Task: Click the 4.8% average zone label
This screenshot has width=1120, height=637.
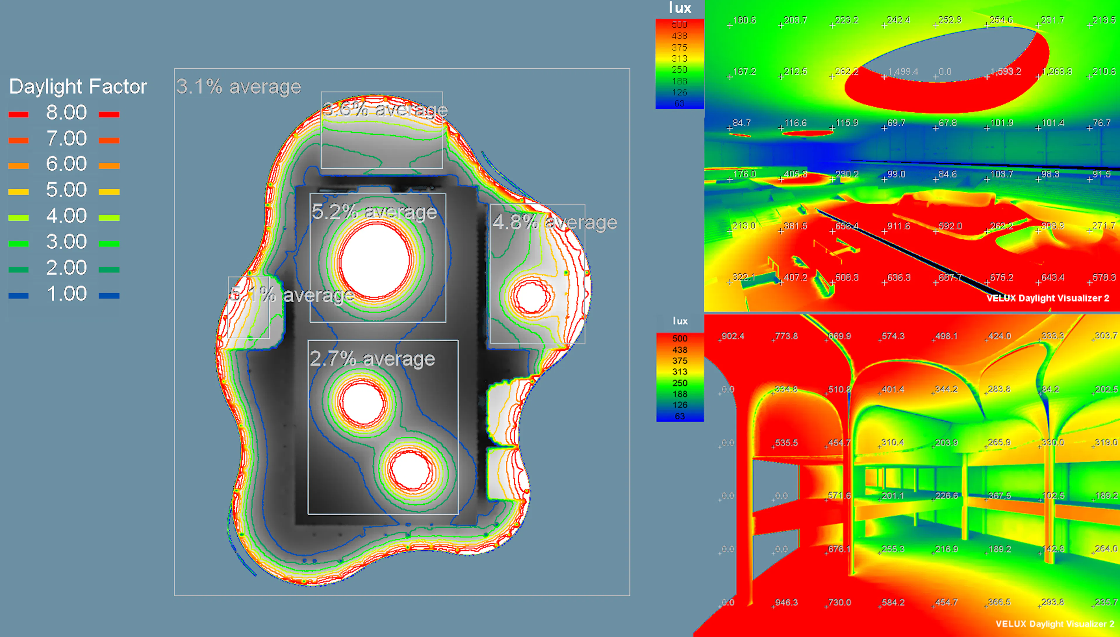Action: pyautogui.click(x=554, y=222)
